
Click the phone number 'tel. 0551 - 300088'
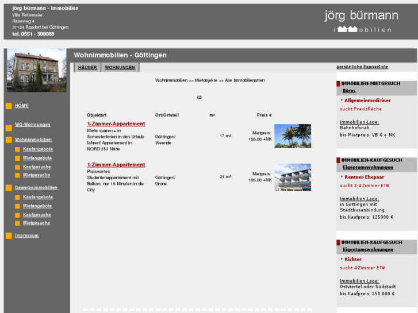click(x=33, y=34)
